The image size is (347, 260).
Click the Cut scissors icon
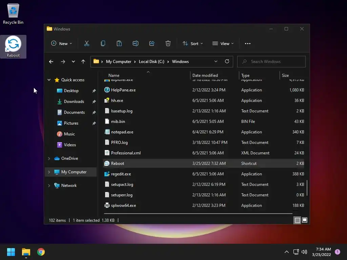point(86,43)
